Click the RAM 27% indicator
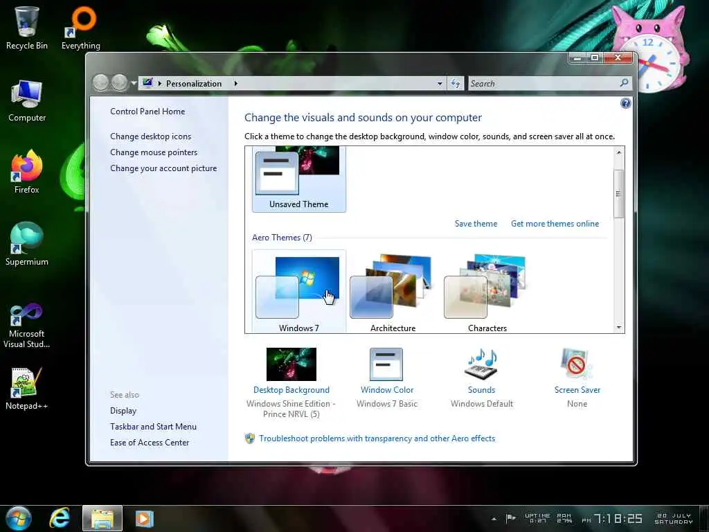Viewport: 709px width, 532px height. coord(564,518)
